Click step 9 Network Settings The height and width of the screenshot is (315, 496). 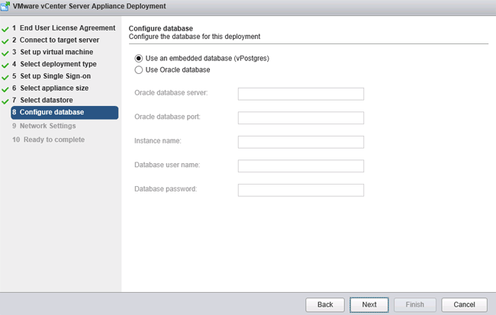pos(44,126)
